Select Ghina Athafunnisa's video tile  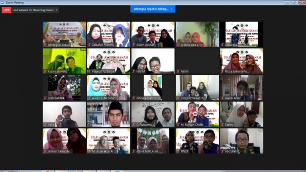point(153,88)
